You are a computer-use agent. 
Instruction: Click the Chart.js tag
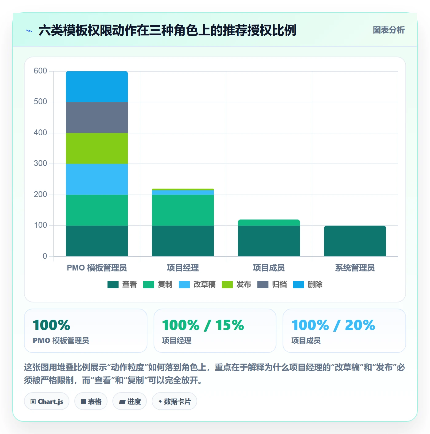[47, 401]
